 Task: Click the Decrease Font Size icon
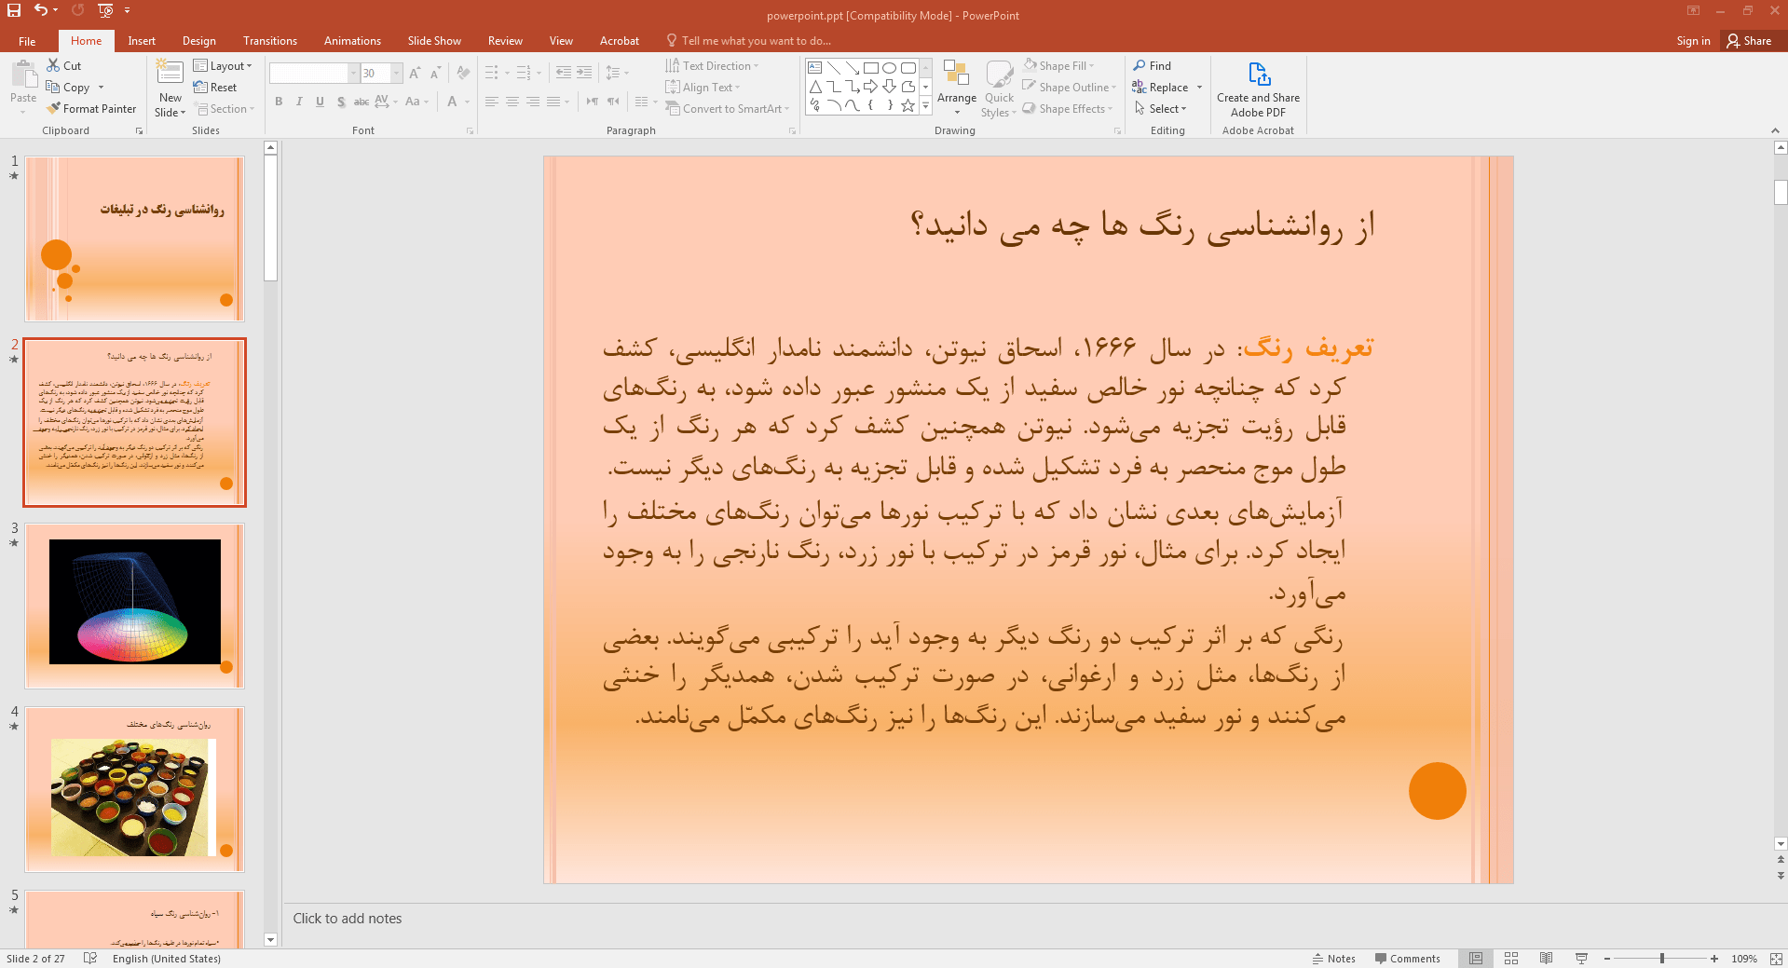435,73
